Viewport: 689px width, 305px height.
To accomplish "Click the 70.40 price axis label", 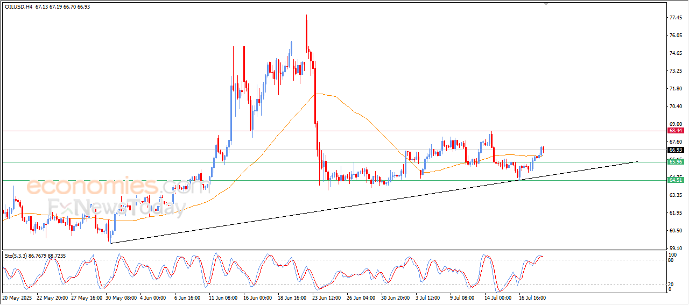I will [x=676, y=107].
